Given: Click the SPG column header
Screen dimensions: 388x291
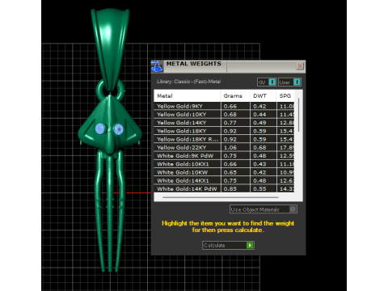Looking at the screenshot, I should tap(285, 96).
